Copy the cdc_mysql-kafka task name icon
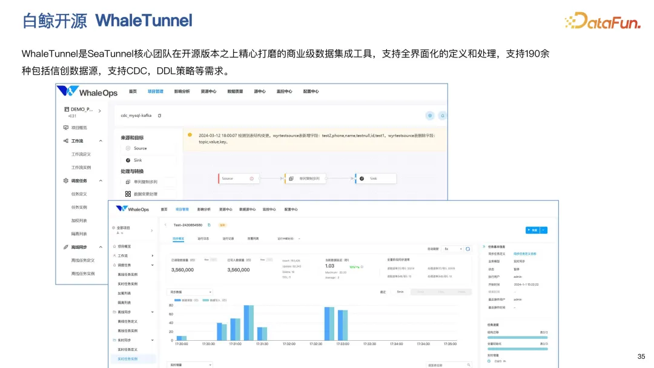This screenshot has height=368, width=654. (x=159, y=116)
